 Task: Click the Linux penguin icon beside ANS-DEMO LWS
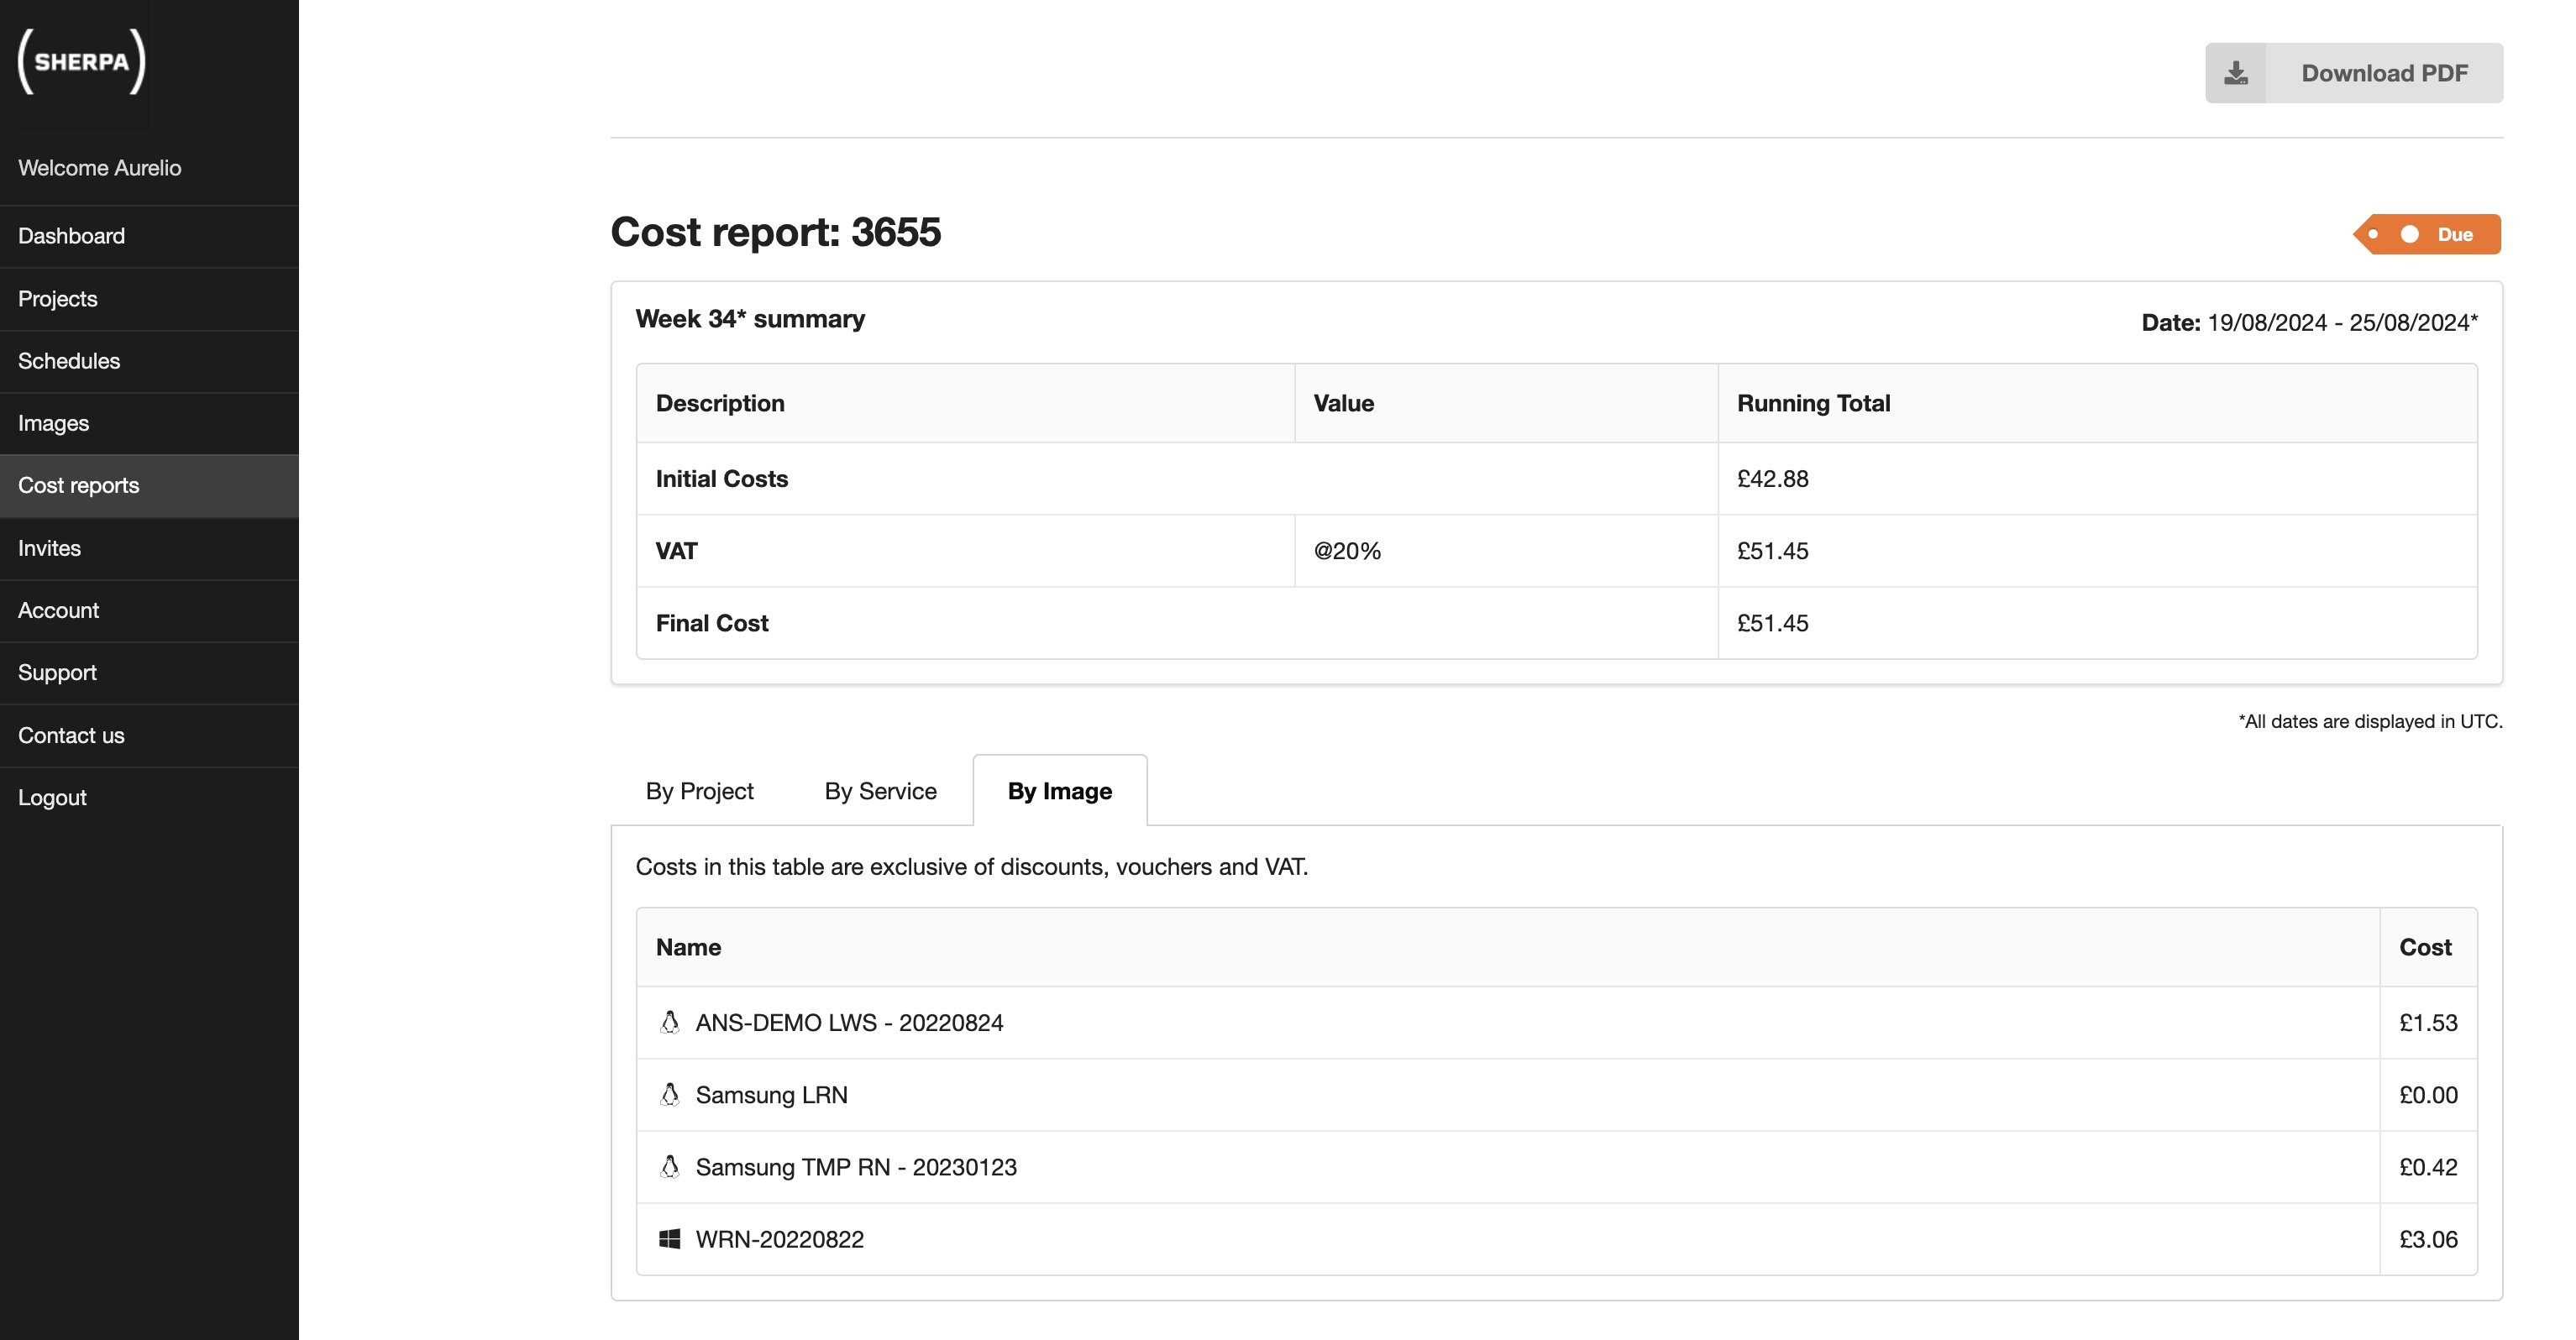tap(669, 1022)
